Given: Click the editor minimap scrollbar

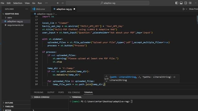Looking at the screenshot, I should point(197,20).
